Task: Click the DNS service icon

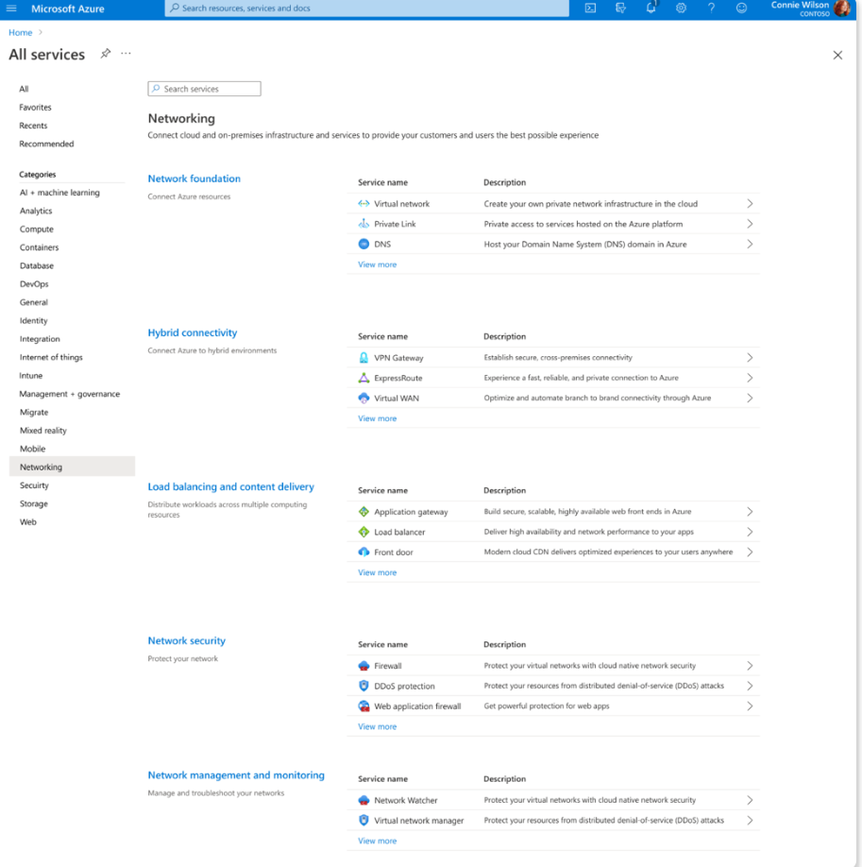Action: pyautogui.click(x=363, y=244)
